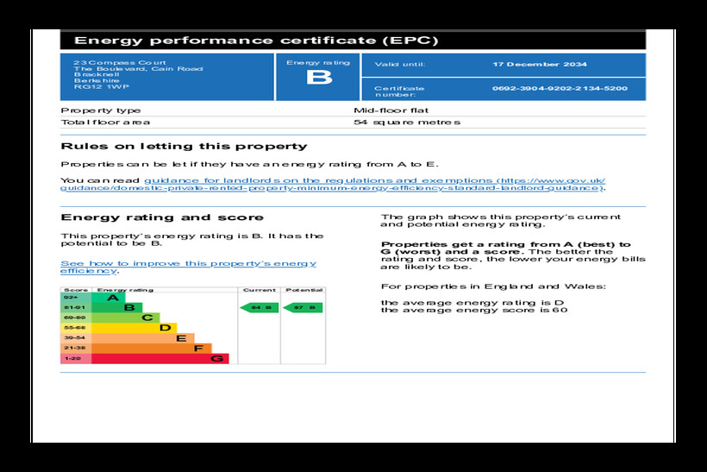Click the certificate number 0692-3904-9202-2134-5200
This screenshot has width=707, height=472.
pos(560,88)
